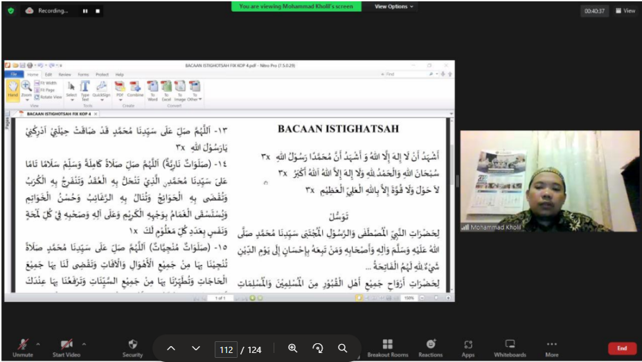The height and width of the screenshot is (362, 642).
Task: Expand video options arrow beside Start Video
Action: [x=84, y=343]
